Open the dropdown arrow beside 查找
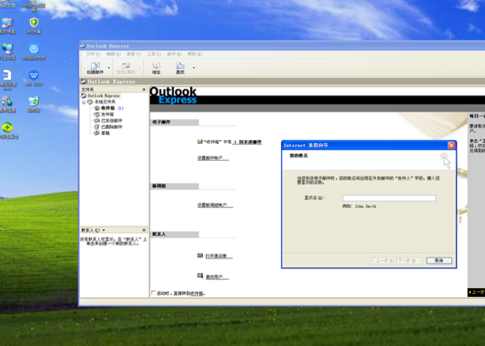 coord(194,68)
